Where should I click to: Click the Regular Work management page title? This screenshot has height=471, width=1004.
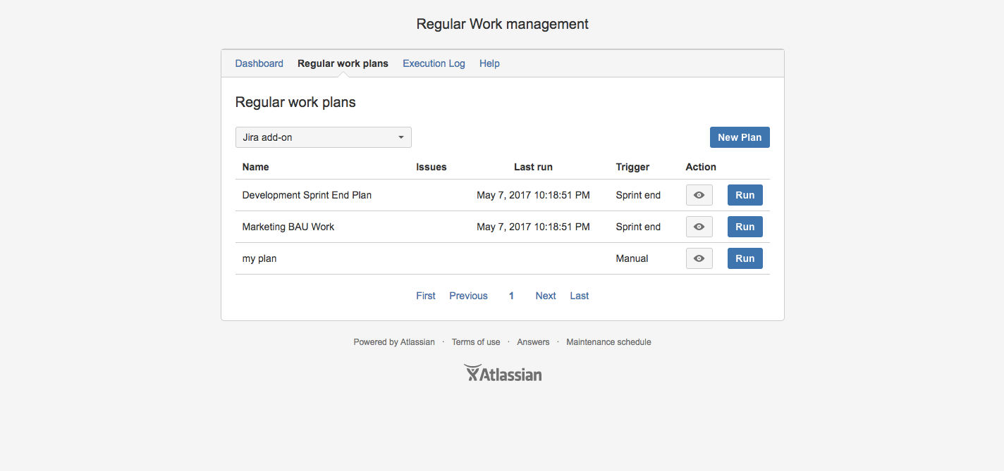point(503,24)
